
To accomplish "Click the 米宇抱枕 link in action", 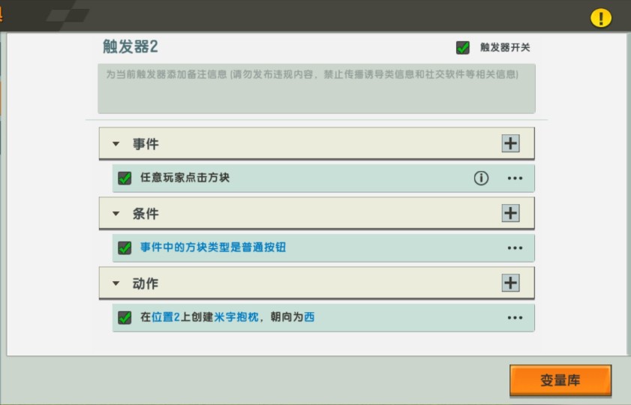I will click(x=236, y=317).
